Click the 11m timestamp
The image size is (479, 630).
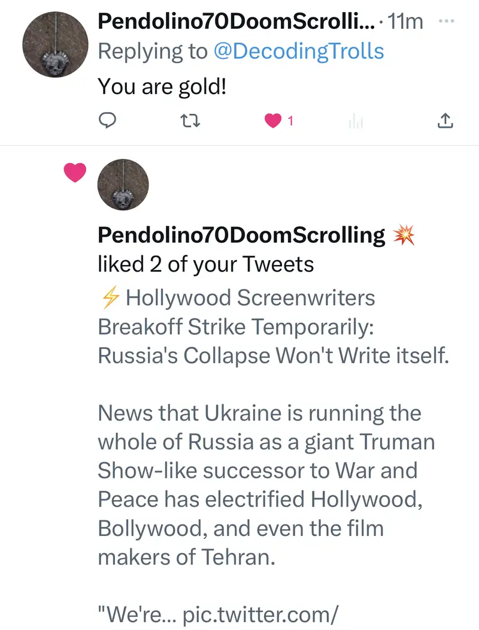point(405,22)
